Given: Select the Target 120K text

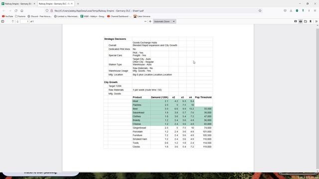Looking at the screenshot, I should pos(115,86).
